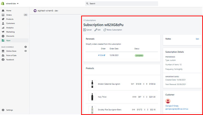
Task: Click the Settings gear icon
Action: pos(3,110)
